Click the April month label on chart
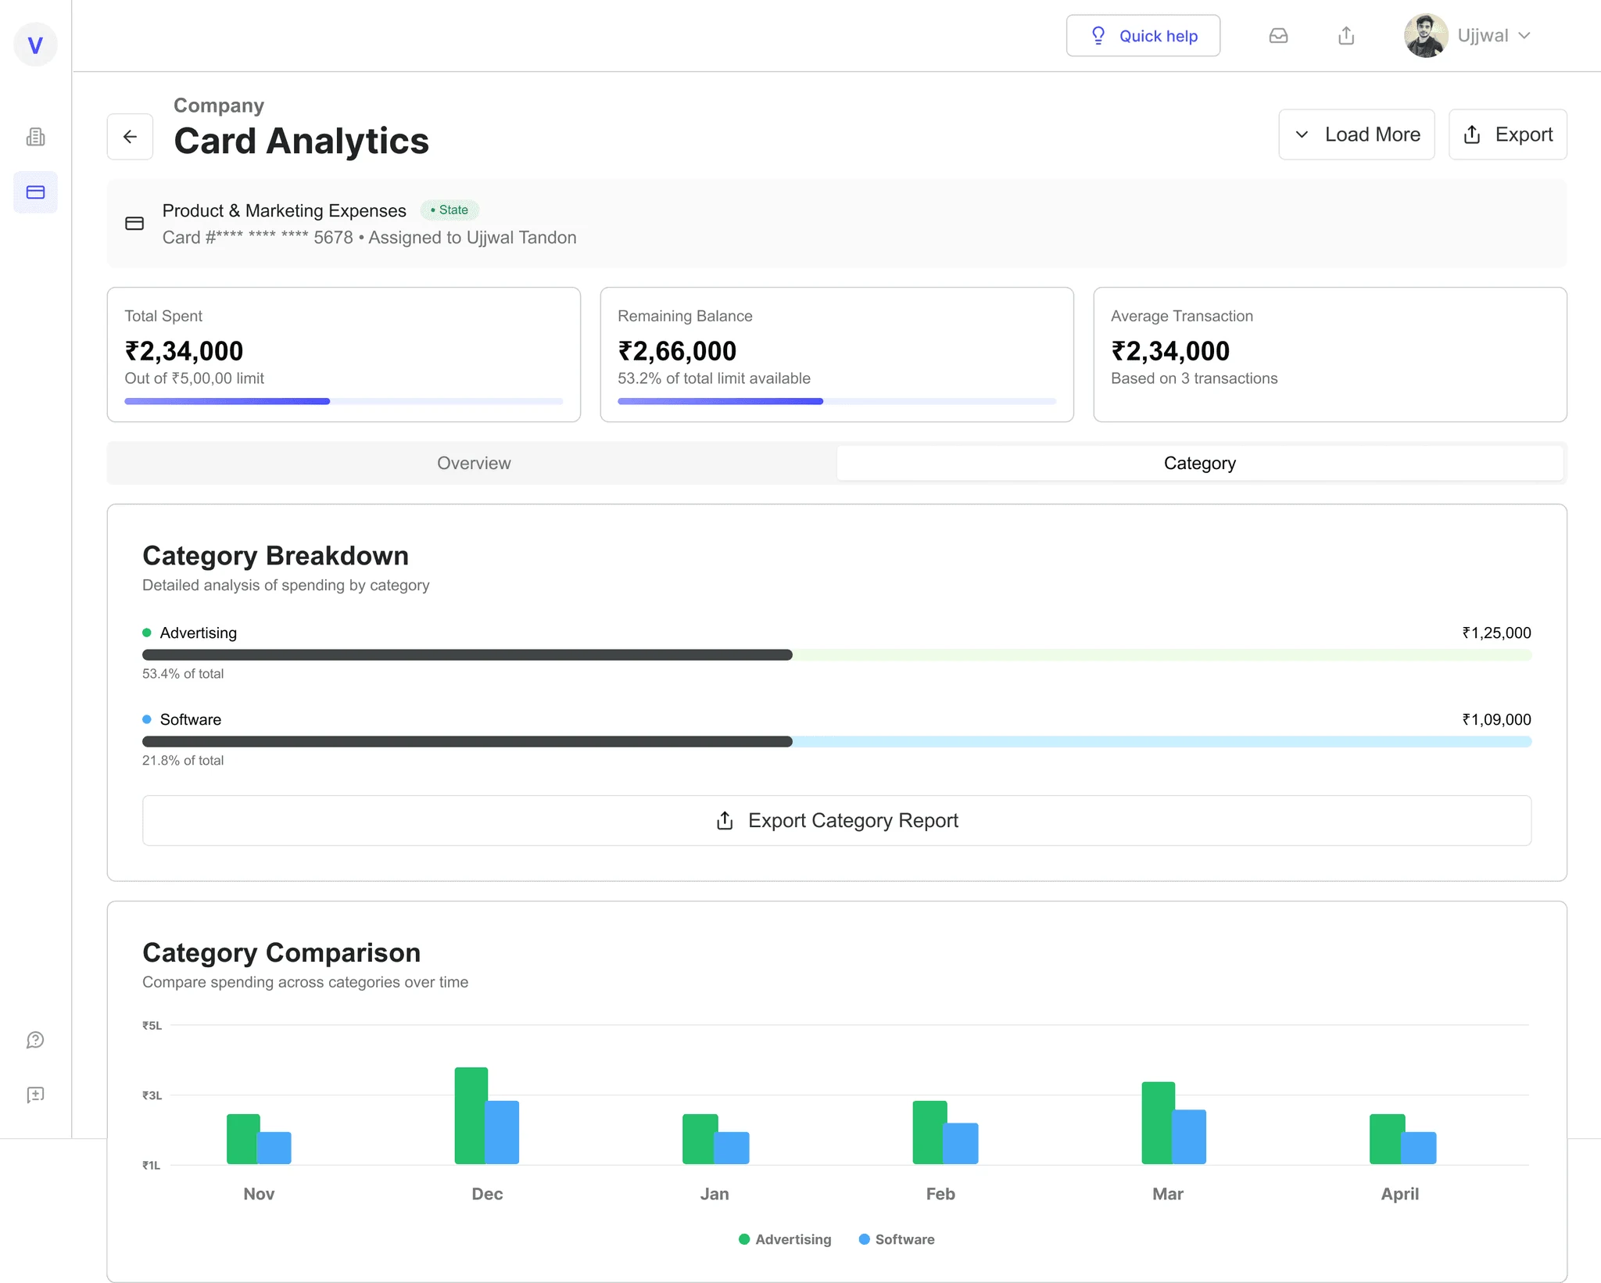This screenshot has width=1601, height=1283. (x=1399, y=1194)
